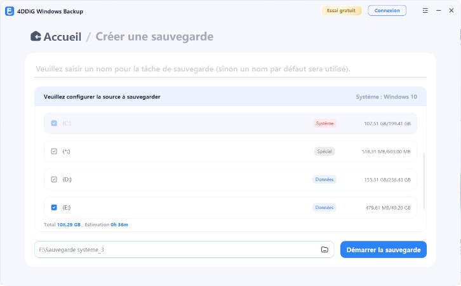Uncheck the (E:) drive checkbox
Screen dimensions: 461x286
54,207
